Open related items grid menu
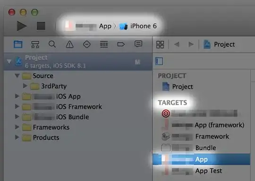Screen dimensions: 255x181 pyautogui.click(x=160, y=44)
